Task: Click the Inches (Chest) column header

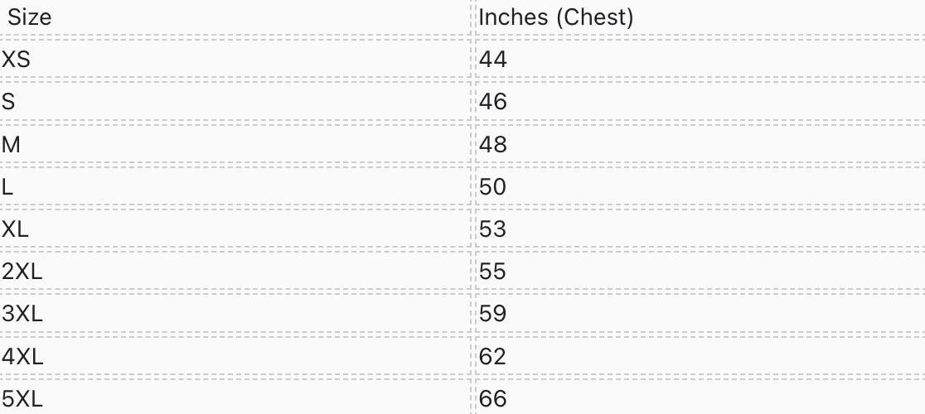Action: click(555, 17)
